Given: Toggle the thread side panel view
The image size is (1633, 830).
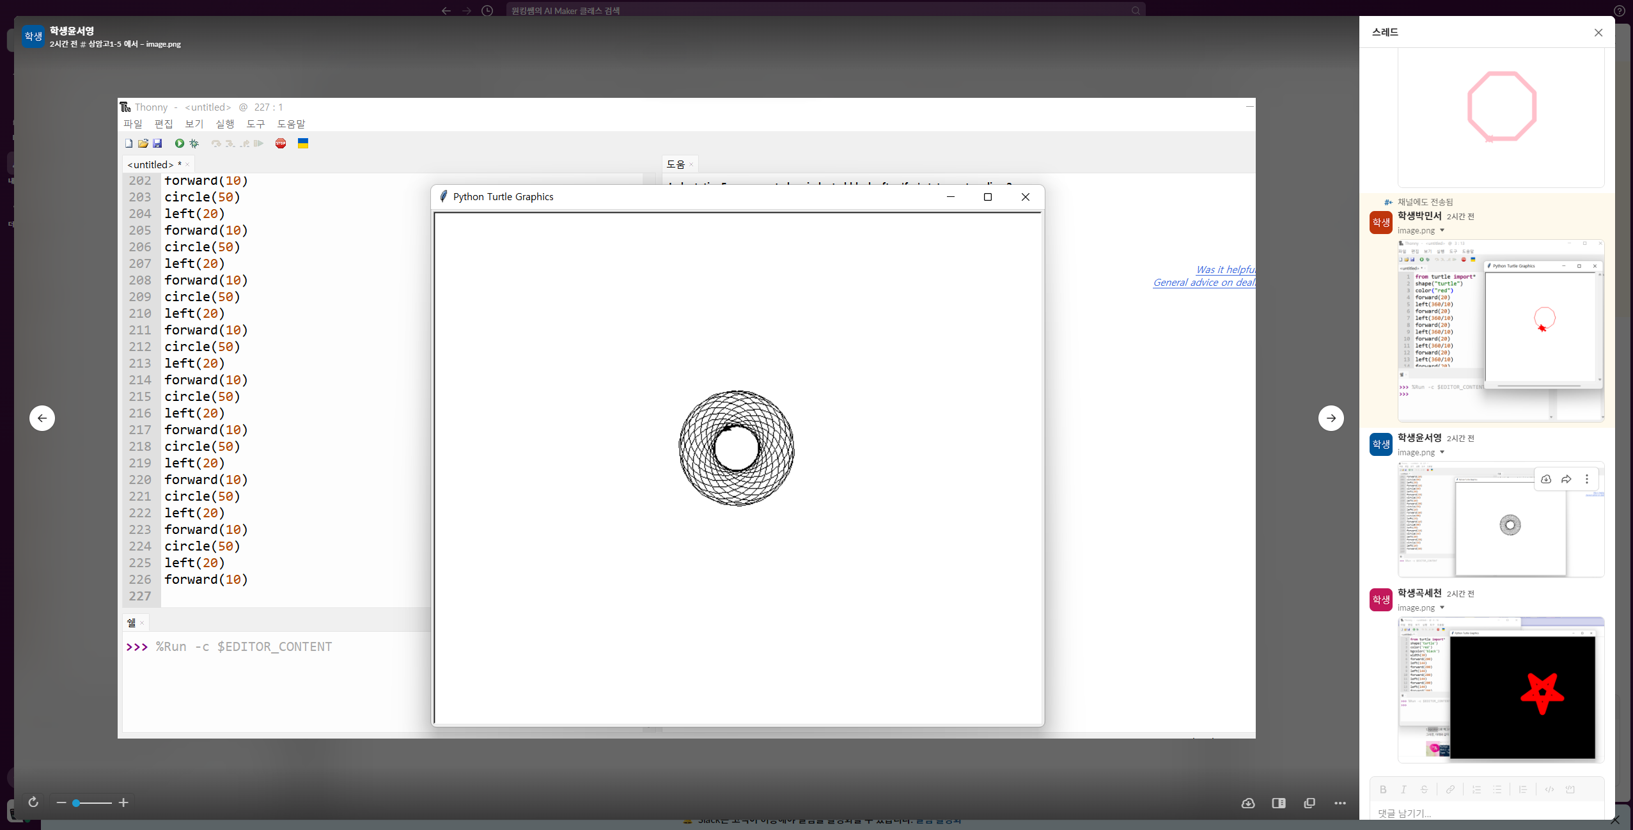Looking at the screenshot, I should [1278, 803].
